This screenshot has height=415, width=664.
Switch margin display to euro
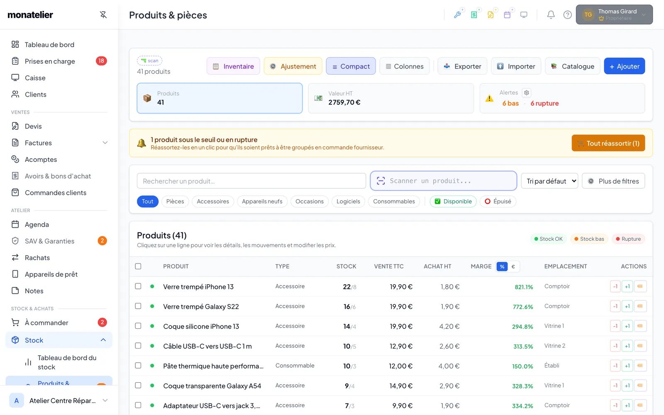coord(513,266)
